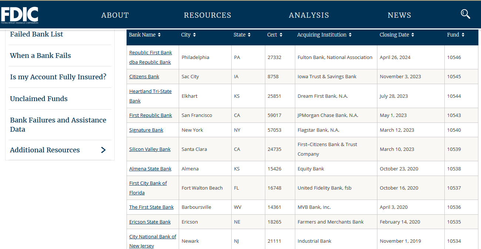Sort table by Cert column
The height and width of the screenshot is (249, 481).
[x=275, y=35]
